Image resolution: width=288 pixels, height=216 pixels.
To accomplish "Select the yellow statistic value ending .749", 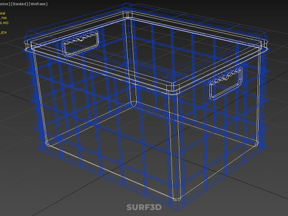I will (x=4, y=18).
